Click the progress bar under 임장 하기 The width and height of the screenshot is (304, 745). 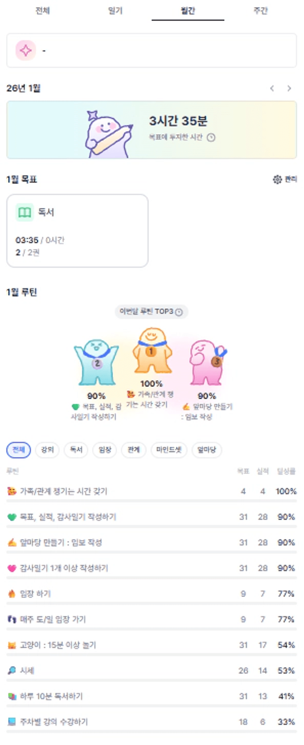point(151,603)
